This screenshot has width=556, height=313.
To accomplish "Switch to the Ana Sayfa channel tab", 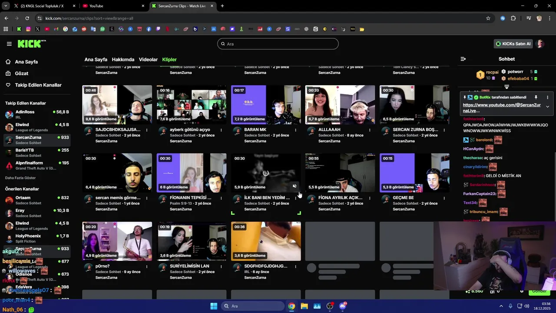I will tap(96, 60).
